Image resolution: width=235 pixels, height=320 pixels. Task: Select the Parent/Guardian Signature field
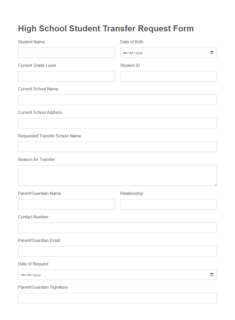tap(117, 298)
